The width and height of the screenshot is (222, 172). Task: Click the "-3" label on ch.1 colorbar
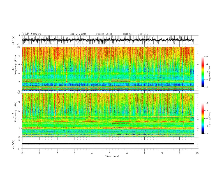click(207, 56)
